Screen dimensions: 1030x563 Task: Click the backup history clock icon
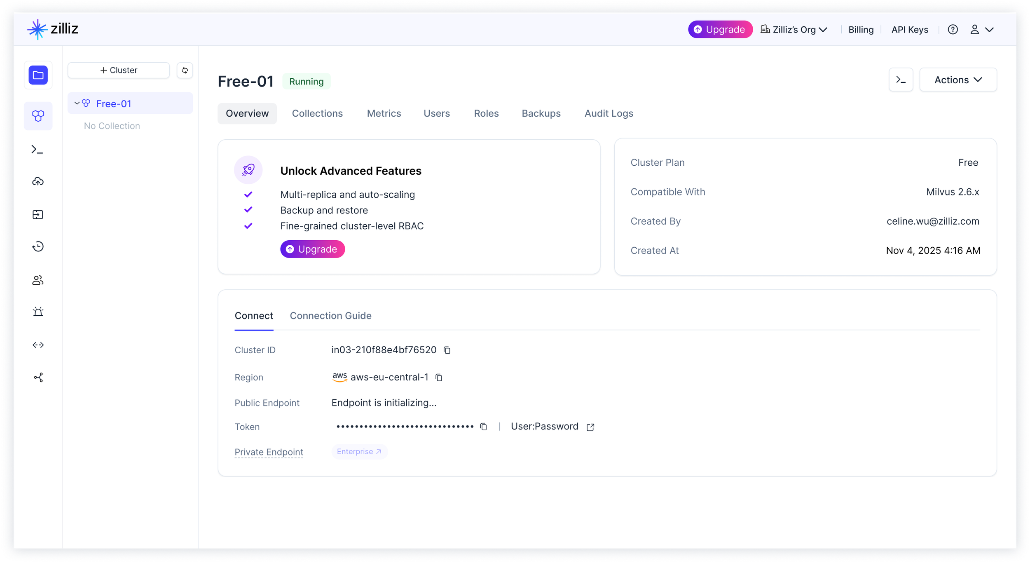[x=38, y=246]
